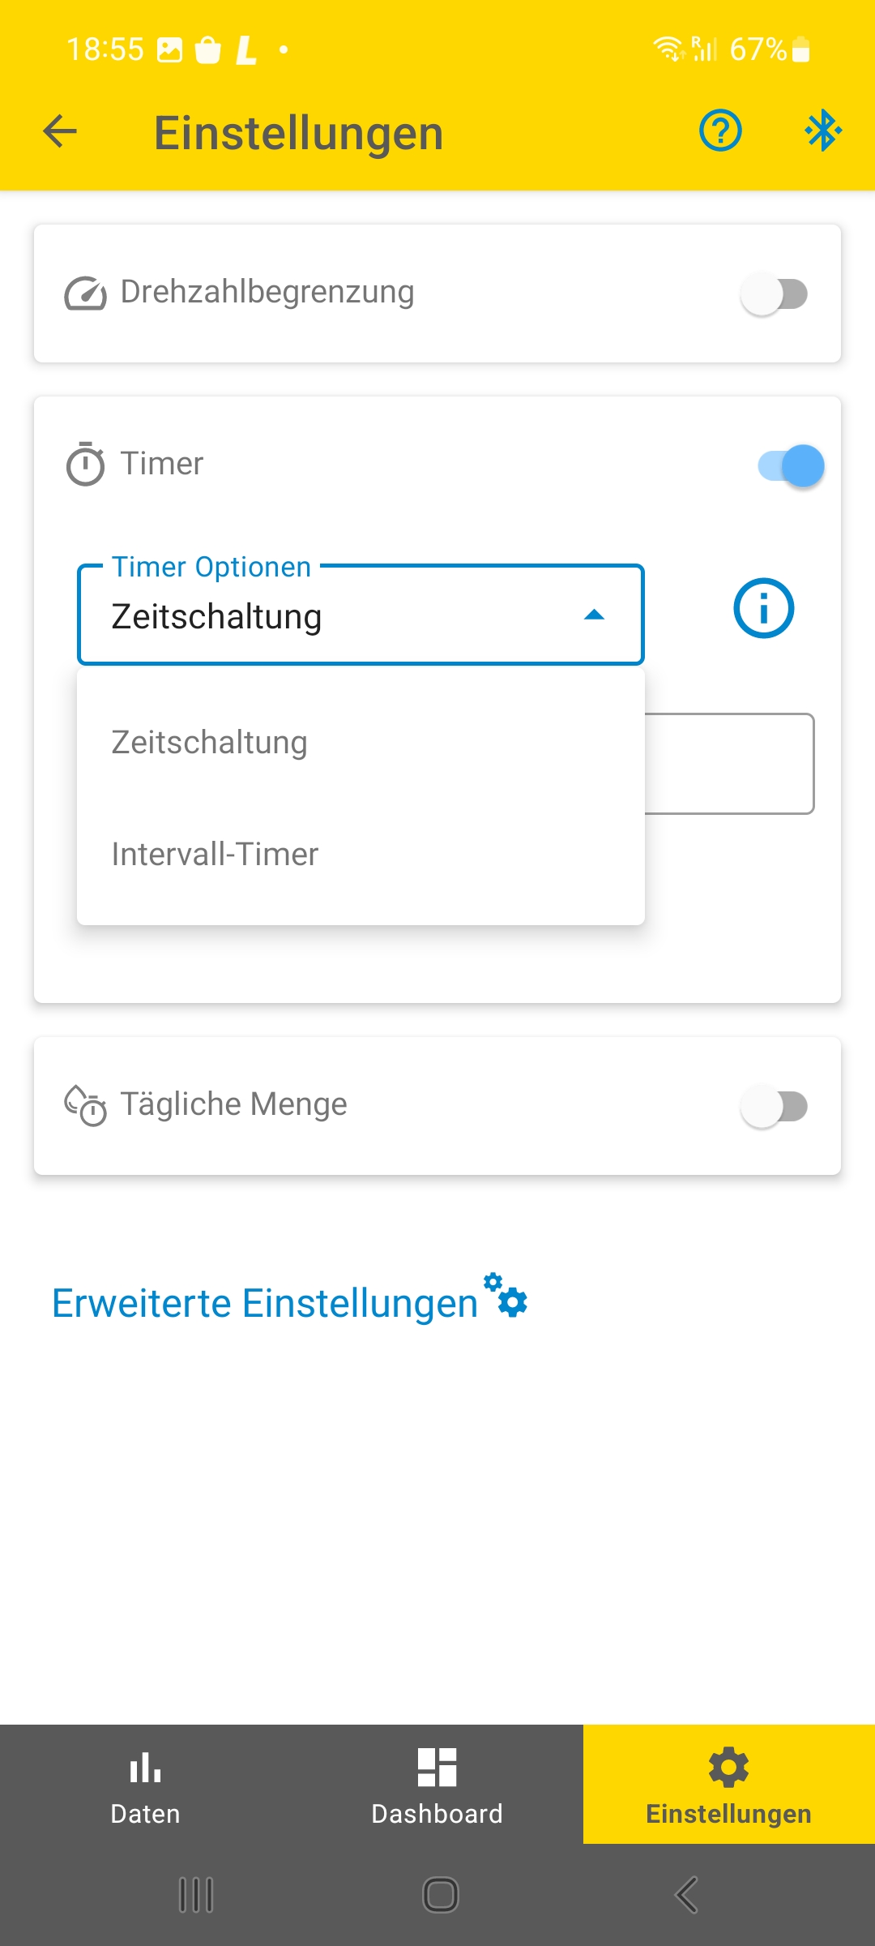Image resolution: width=875 pixels, height=1946 pixels.
Task: Tap the Timer stopwatch icon
Action: 85,464
